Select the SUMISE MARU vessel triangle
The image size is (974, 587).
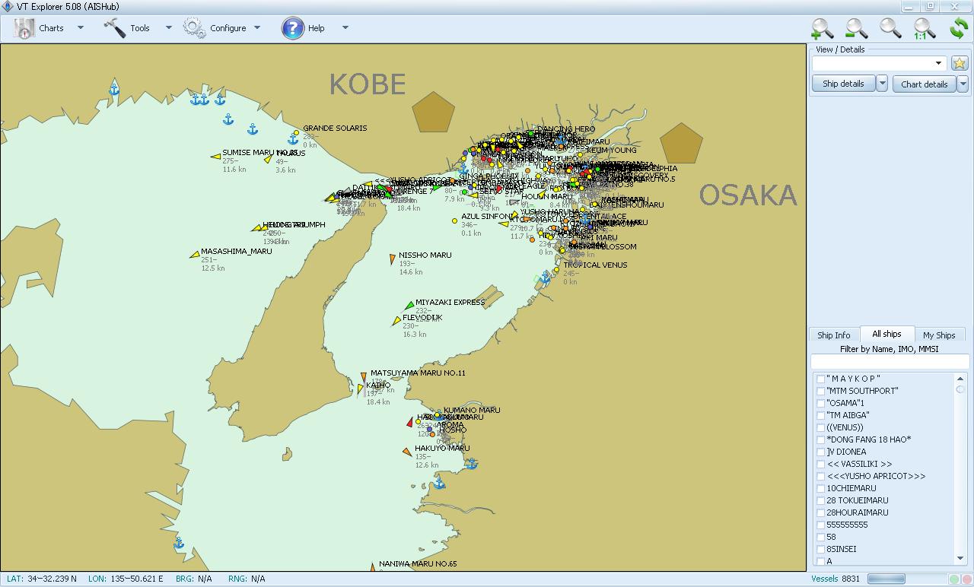[x=215, y=156]
